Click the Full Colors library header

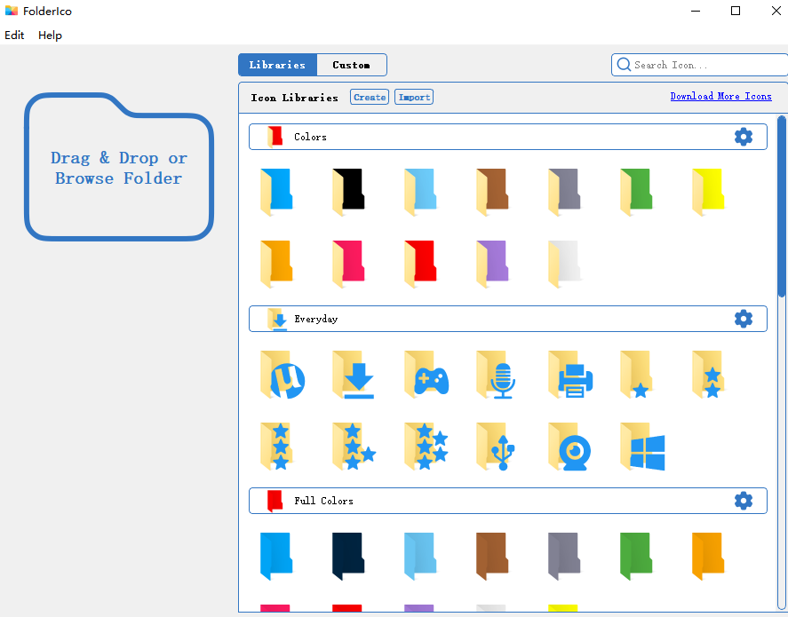click(x=508, y=501)
